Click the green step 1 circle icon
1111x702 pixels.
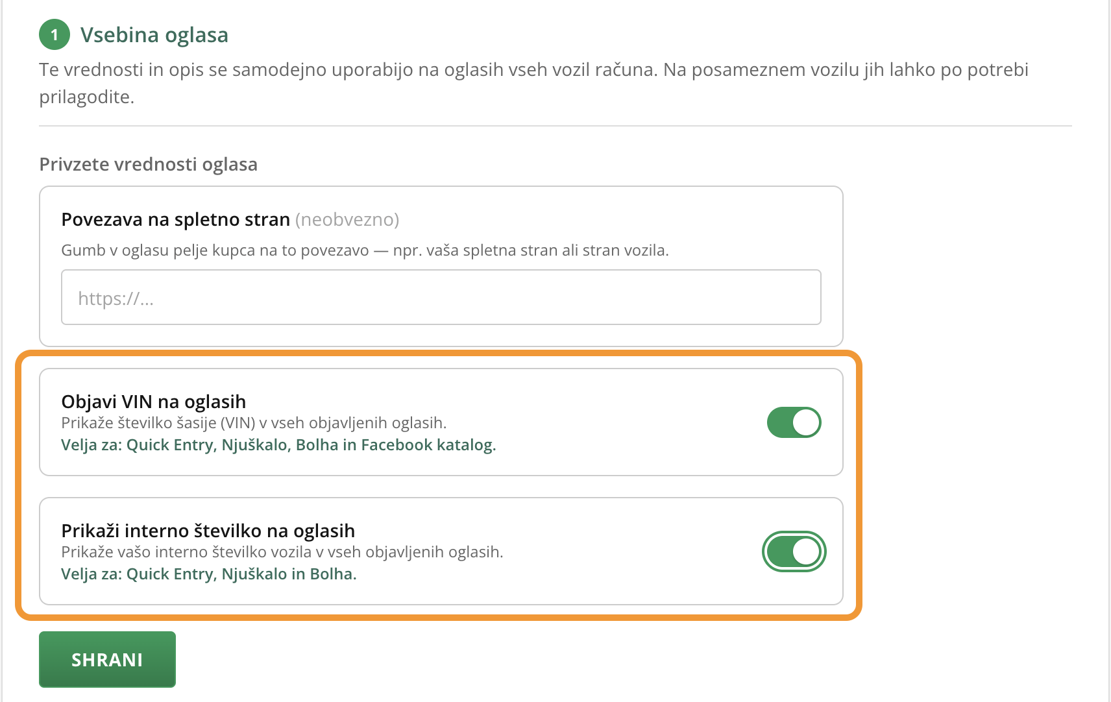55,34
